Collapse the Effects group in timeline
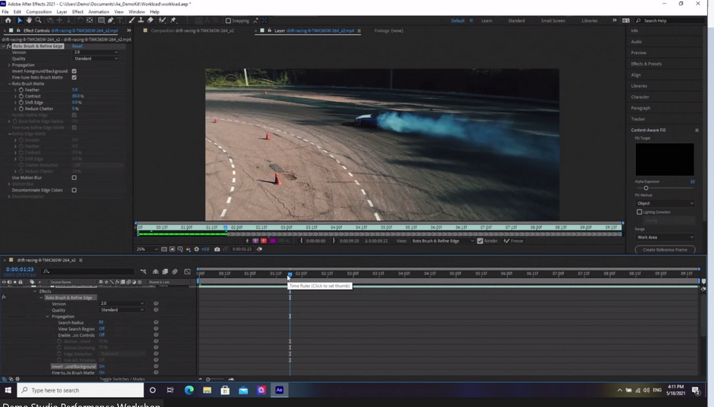 (x=36, y=291)
